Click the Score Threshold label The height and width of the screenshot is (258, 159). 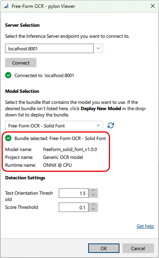[22, 207]
